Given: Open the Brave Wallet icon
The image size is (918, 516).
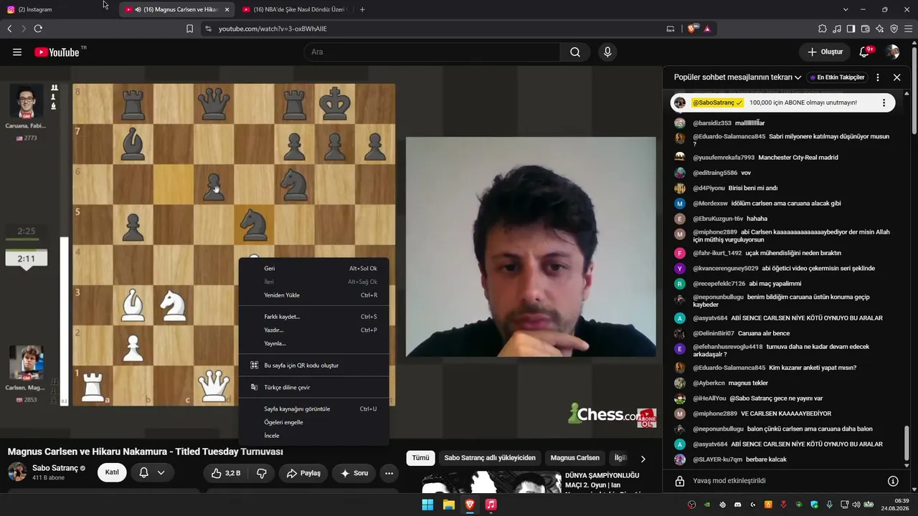Looking at the screenshot, I should [x=865, y=29].
